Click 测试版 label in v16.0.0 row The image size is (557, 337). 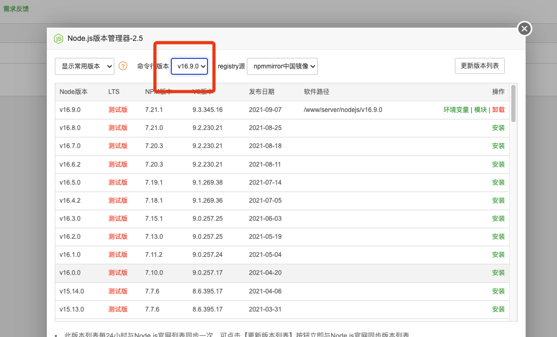pyautogui.click(x=118, y=273)
